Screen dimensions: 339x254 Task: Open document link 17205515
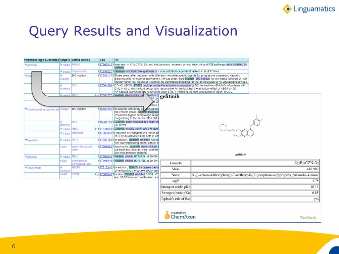pyautogui.click(x=106, y=64)
